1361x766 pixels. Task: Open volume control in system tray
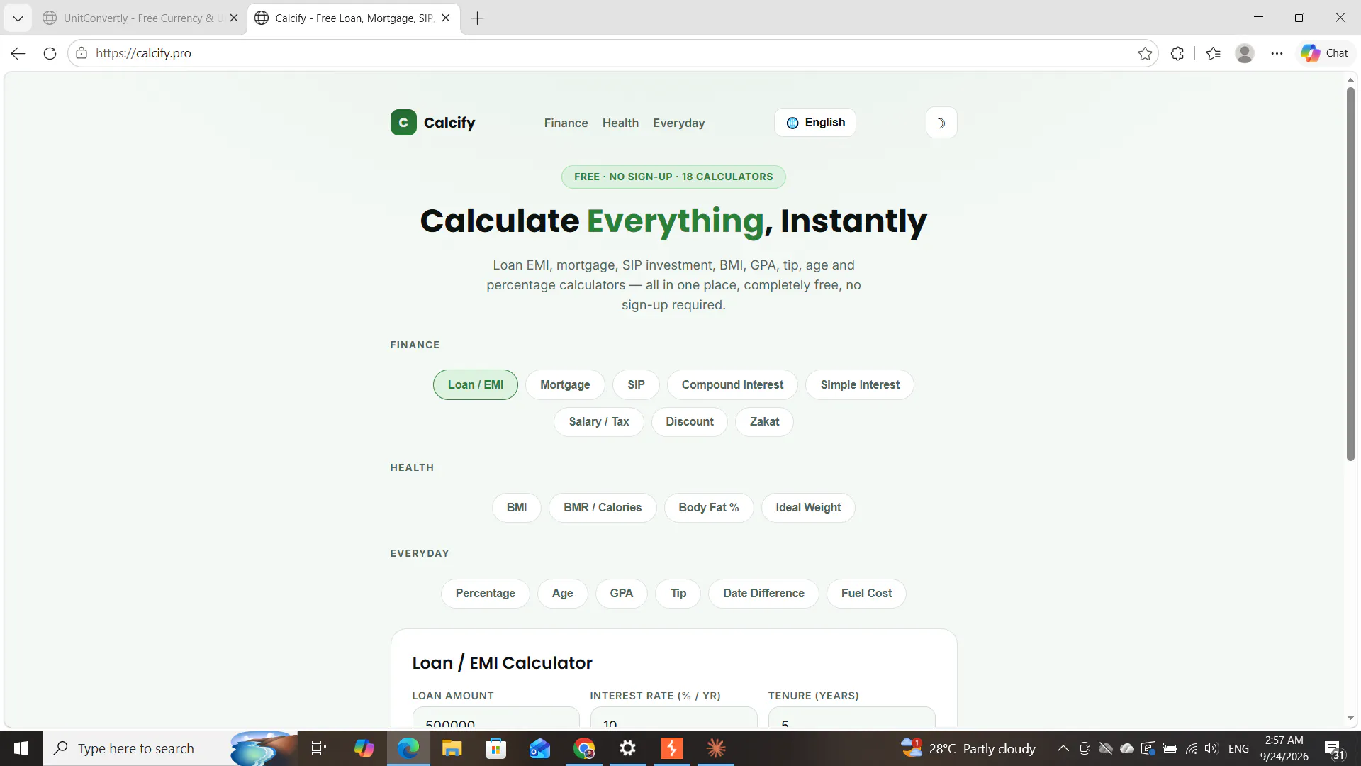tap(1211, 748)
